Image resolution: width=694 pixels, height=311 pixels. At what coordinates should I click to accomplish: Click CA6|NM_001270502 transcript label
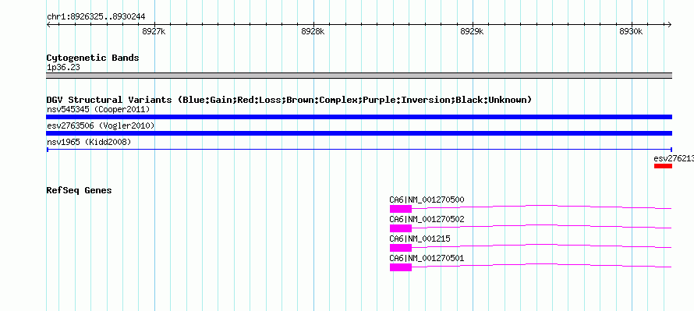427,220
